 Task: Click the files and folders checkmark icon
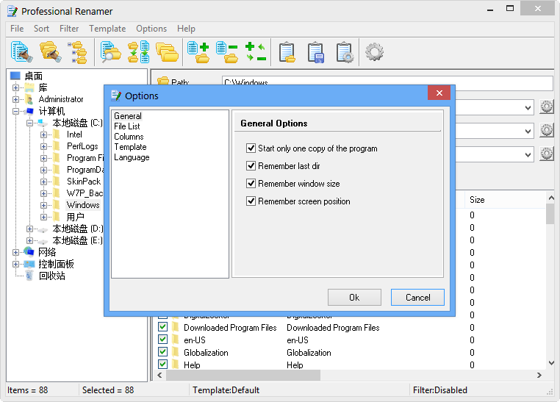[139, 52]
